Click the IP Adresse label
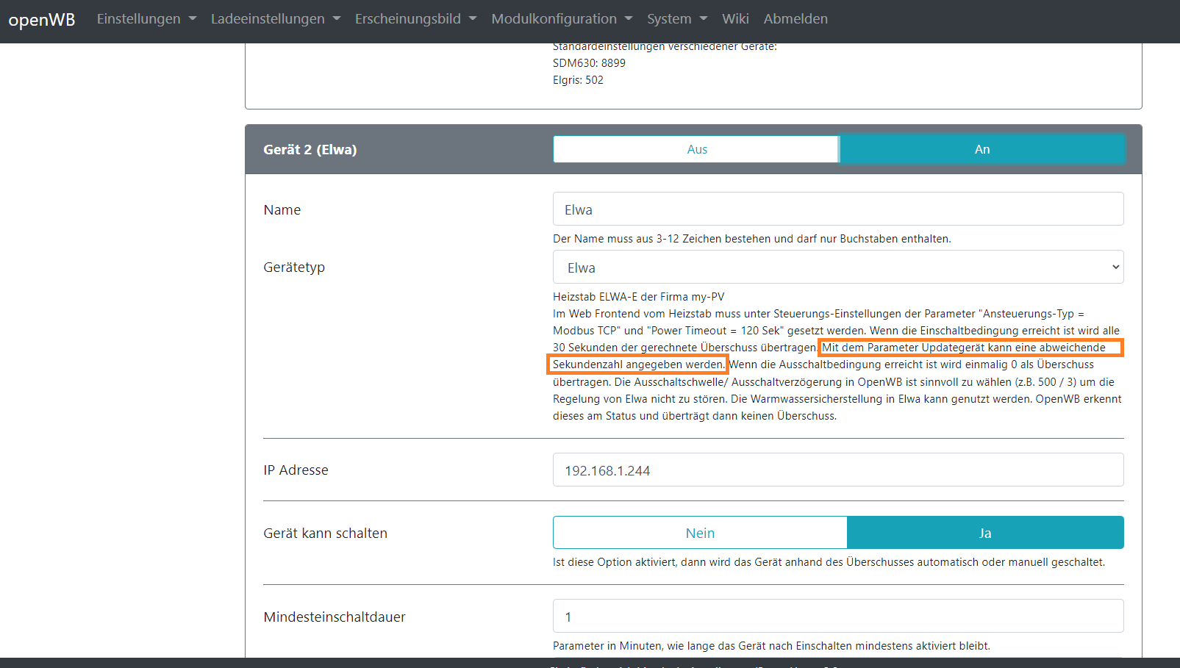The height and width of the screenshot is (668, 1180). coord(296,470)
